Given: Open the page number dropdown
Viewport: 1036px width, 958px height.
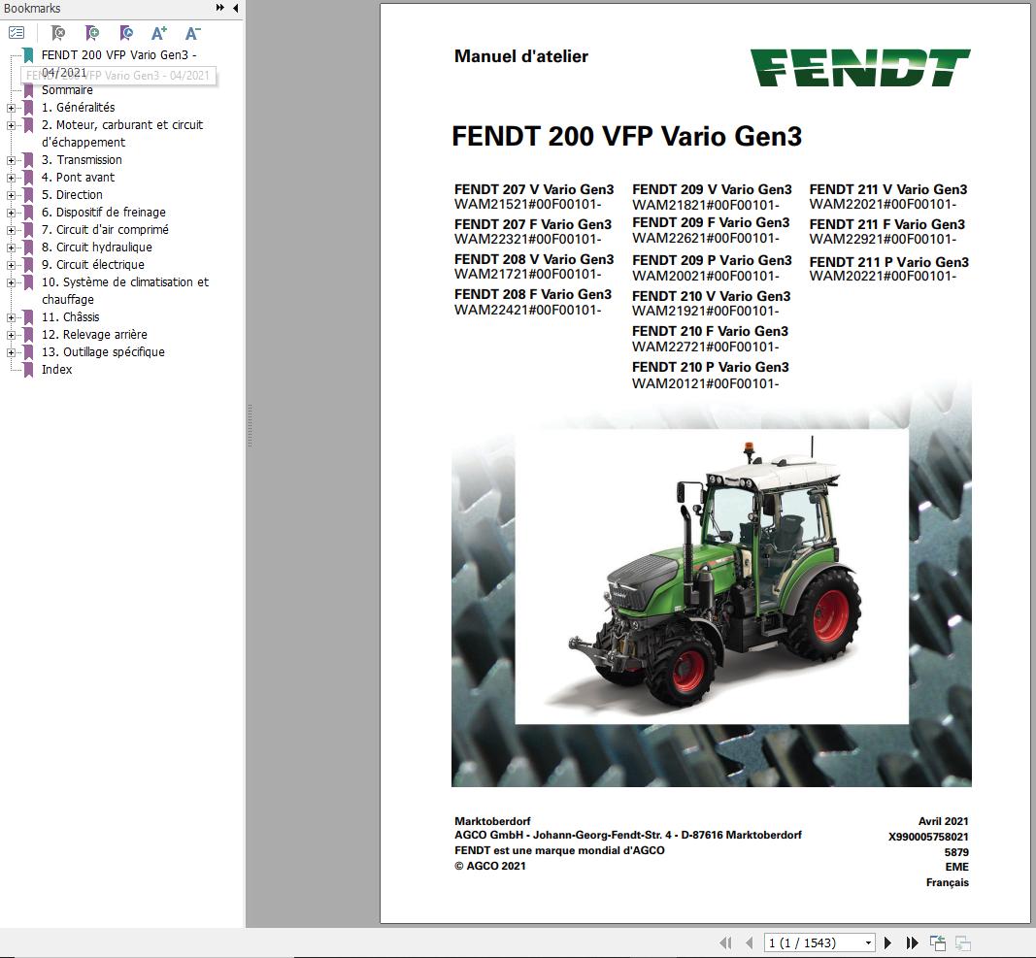Looking at the screenshot, I should pyautogui.click(x=869, y=942).
